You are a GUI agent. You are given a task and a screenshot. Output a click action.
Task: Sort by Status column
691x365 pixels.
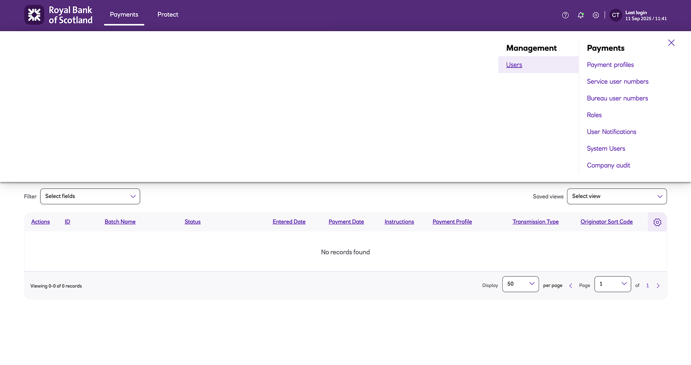[192, 222]
